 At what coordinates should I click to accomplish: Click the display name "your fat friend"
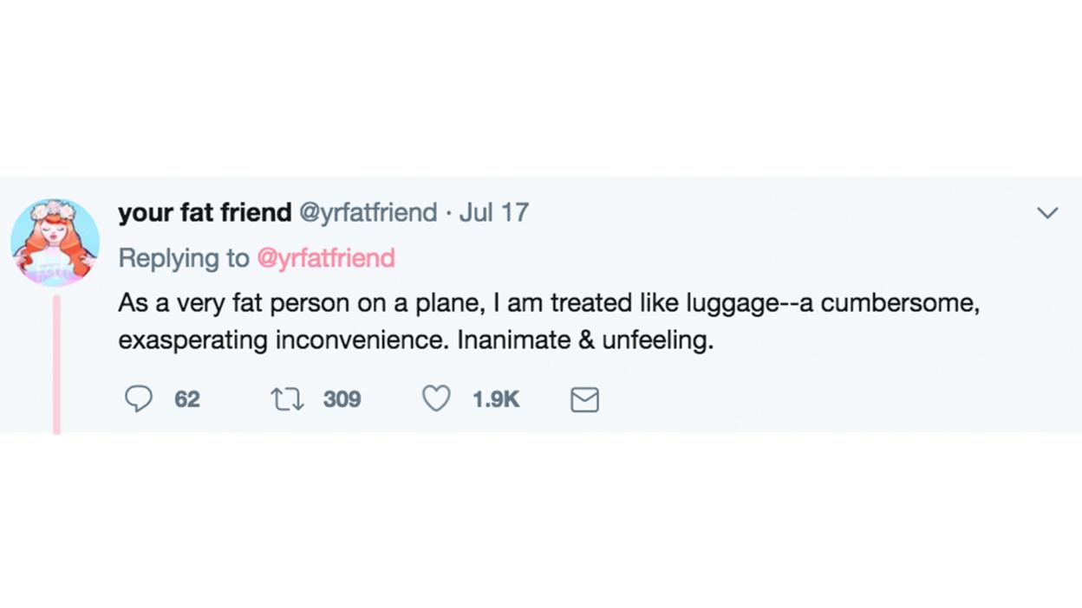pyautogui.click(x=205, y=212)
